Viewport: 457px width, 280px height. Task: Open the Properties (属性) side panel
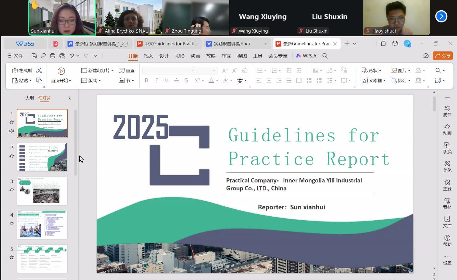click(447, 111)
